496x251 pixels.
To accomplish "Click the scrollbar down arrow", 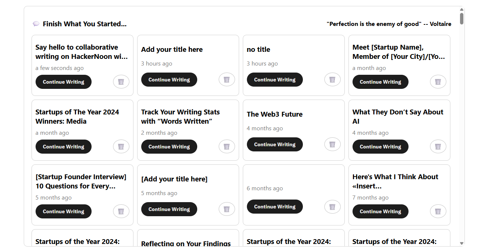I will coord(462,243).
